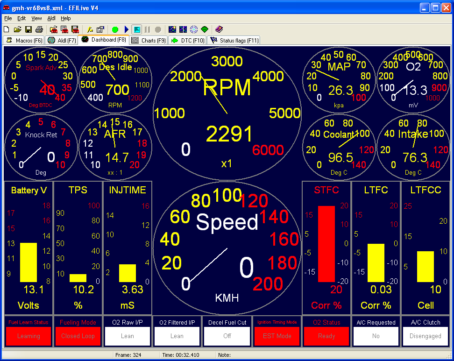Click the properties icon with the checkbox and hand
This screenshot has height=361, width=454.
coord(100,29)
